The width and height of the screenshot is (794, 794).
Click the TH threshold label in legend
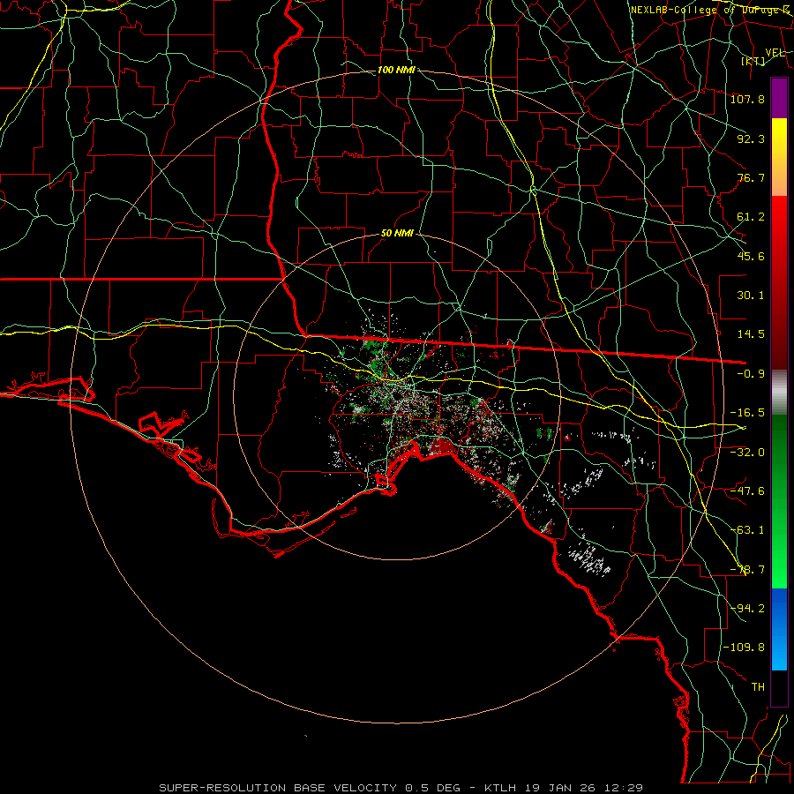click(x=758, y=687)
